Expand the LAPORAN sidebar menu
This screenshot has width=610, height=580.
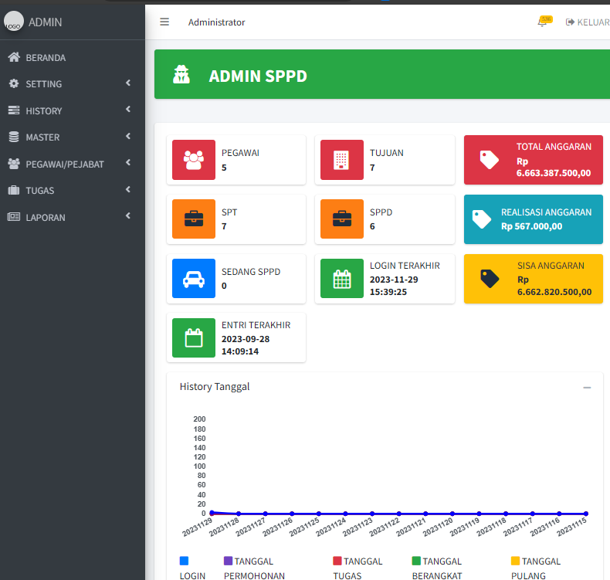[x=73, y=217]
